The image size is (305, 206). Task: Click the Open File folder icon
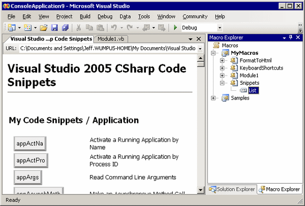tap(44, 28)
